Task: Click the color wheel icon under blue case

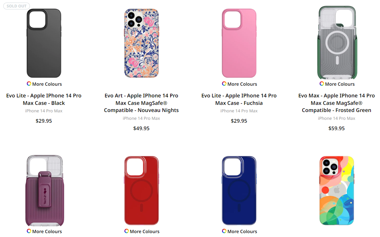Action: [x=224, y=231]
